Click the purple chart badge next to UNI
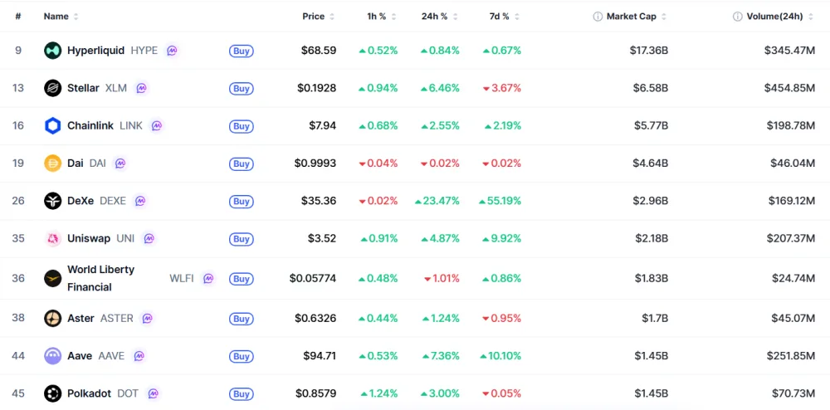The width and height of the screenshot is (830, 410). (149, 238)
